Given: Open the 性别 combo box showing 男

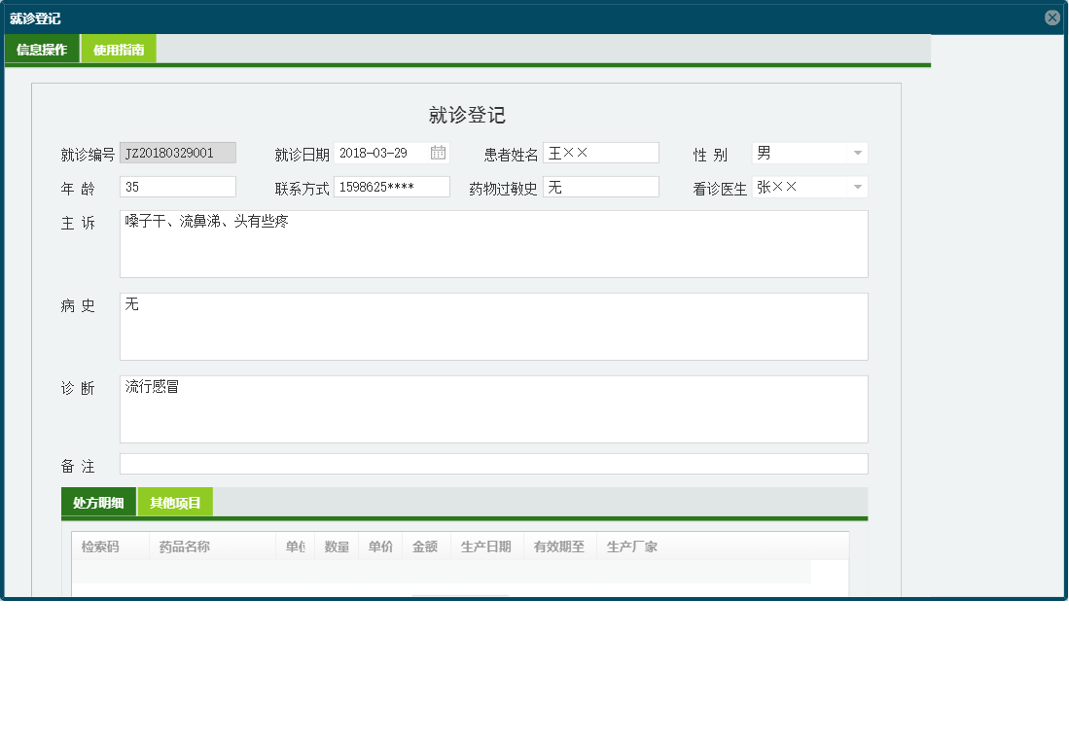Looking at the screenshot, I should pos(808,152).
